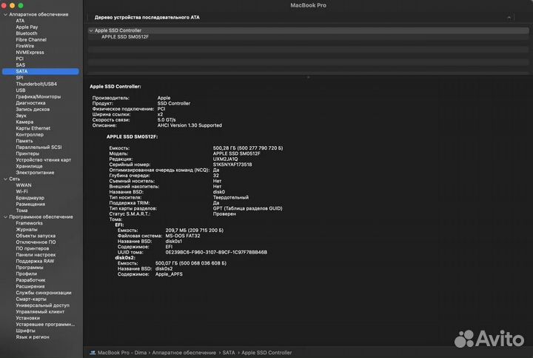The height and width of the screenshot is (358, 533).
Task: Select FireWire in the sidebar
Action: pos(25,46)
